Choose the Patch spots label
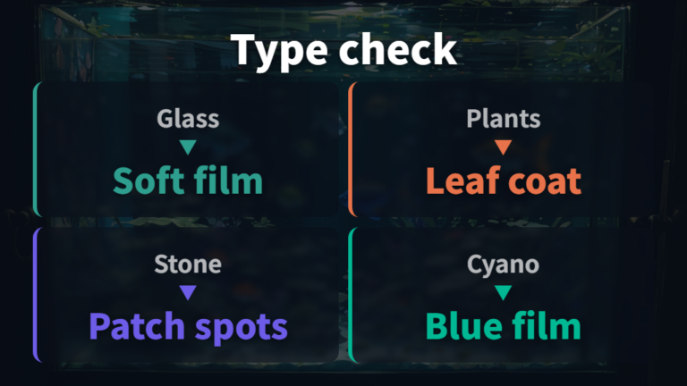Viewport: 687px width, 386px height. 188,326
